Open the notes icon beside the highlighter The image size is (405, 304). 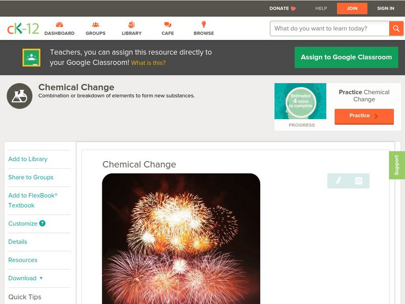tap(358, 181)
